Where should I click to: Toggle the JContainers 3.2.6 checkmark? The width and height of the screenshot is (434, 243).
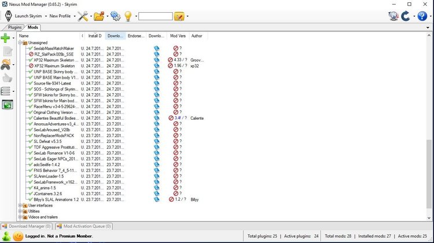[31, 194]
